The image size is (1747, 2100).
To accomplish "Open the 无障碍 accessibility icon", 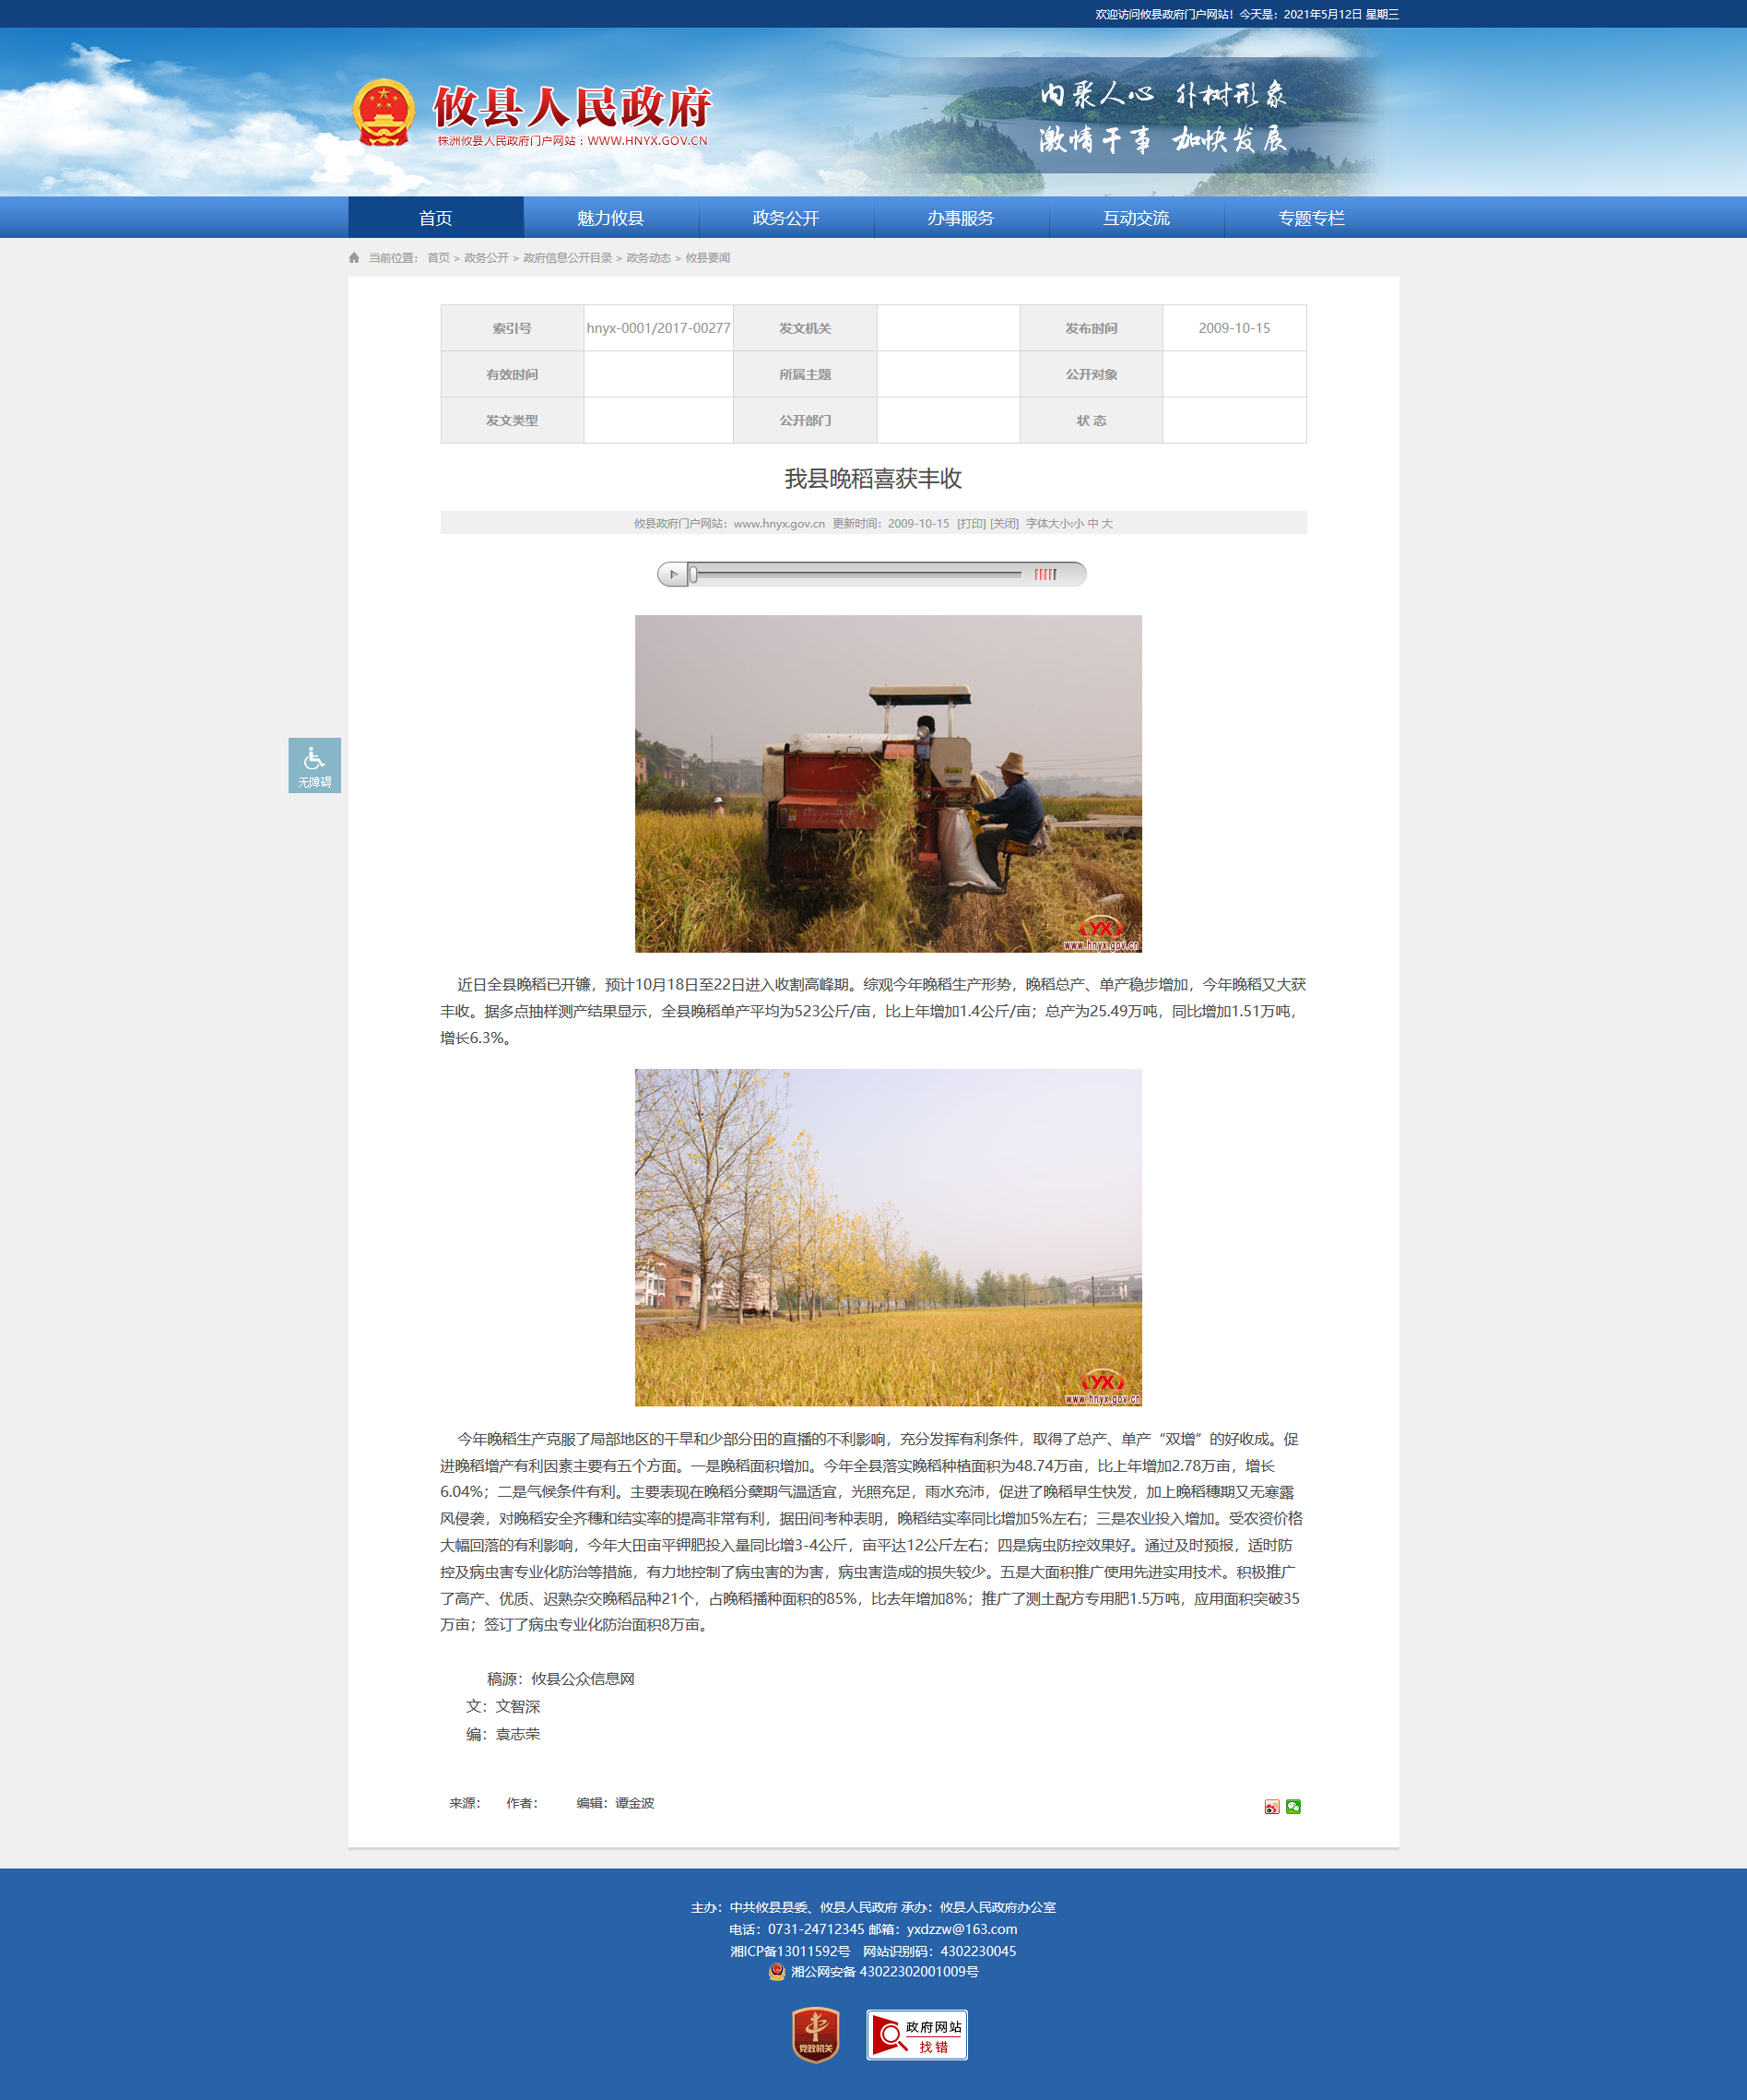I will [x=313, y=765].
